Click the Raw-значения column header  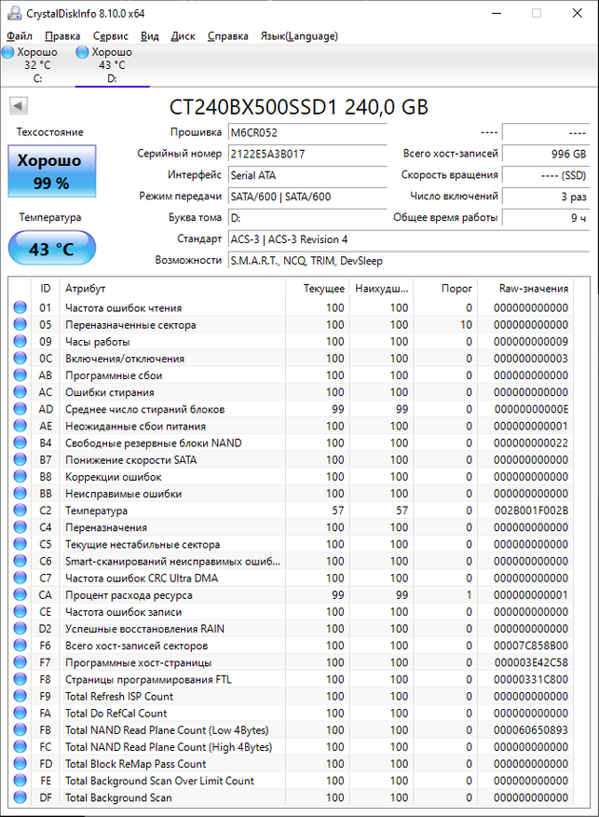pos(525,288)
